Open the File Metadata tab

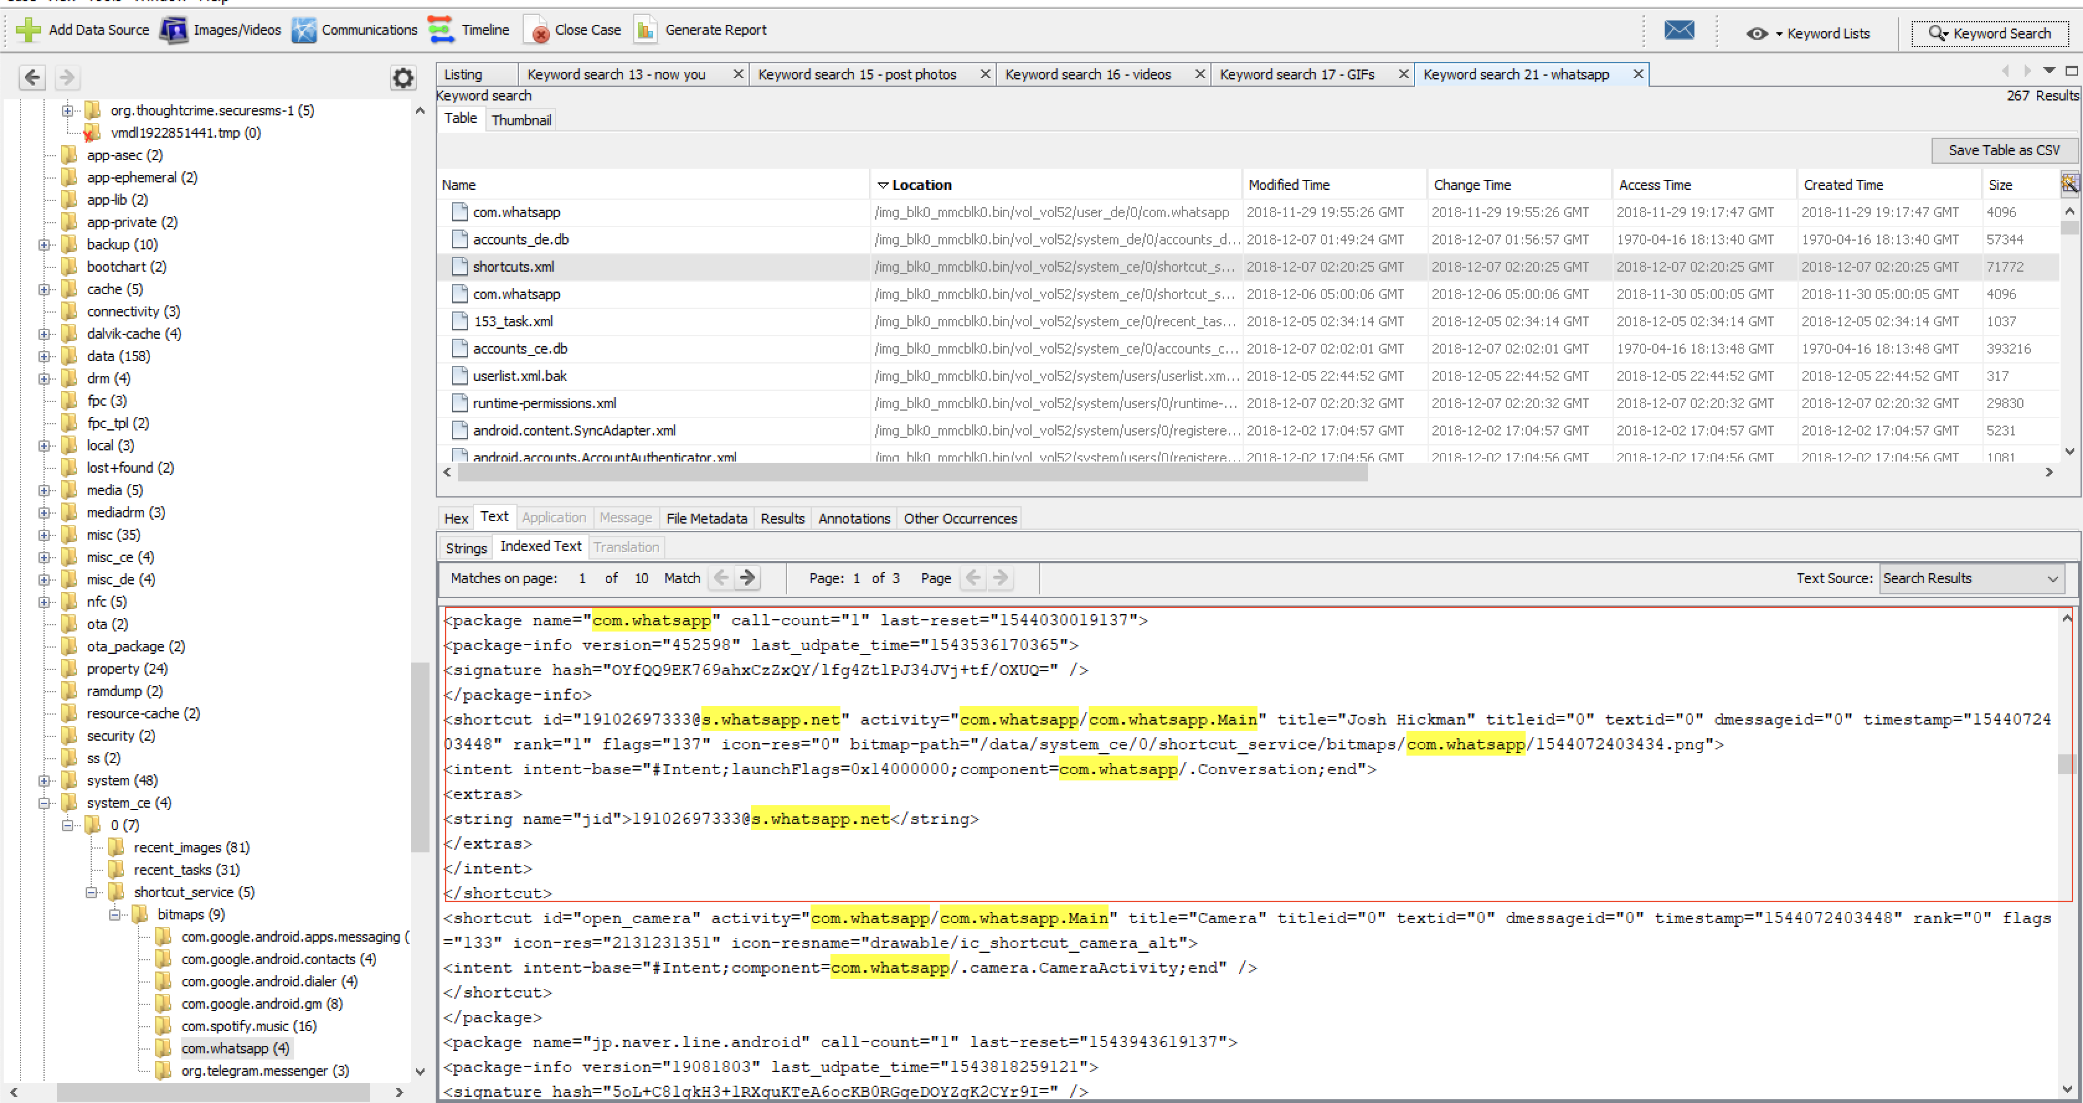[x=706, y=519]
